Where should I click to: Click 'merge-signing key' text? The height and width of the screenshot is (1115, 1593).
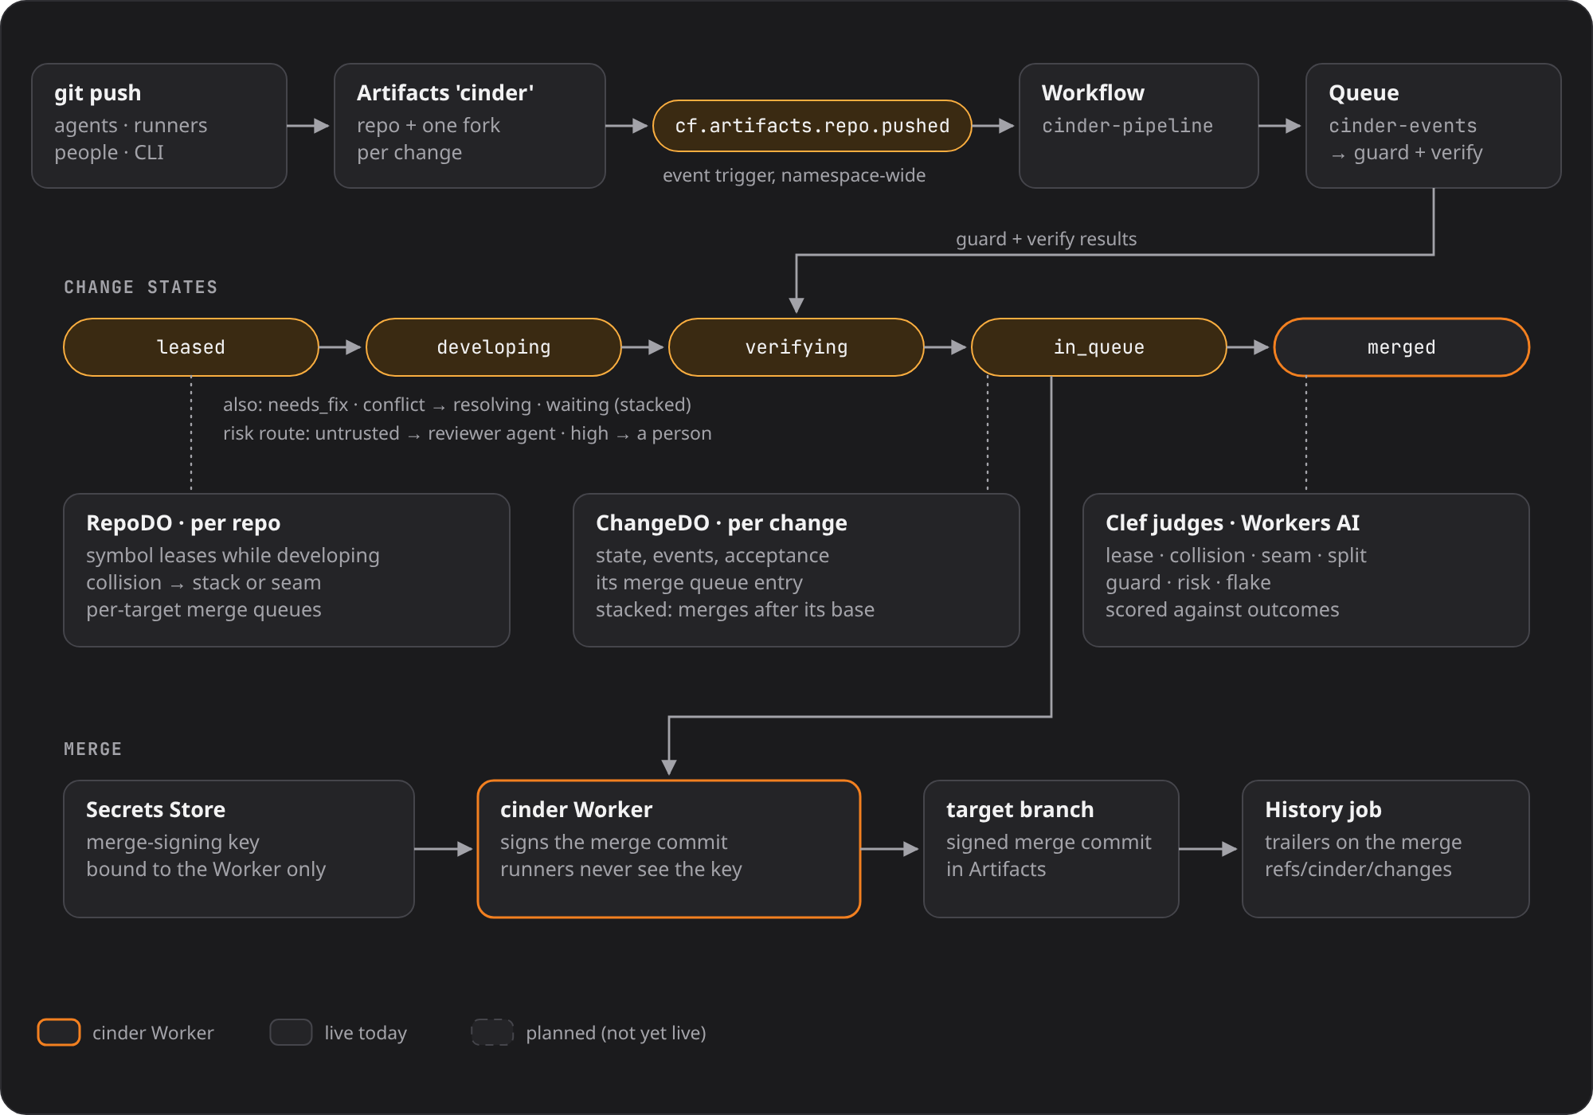coord(173,843)
